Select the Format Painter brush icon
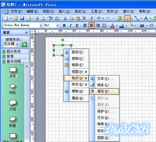156x142 pixels. (91, 18)
